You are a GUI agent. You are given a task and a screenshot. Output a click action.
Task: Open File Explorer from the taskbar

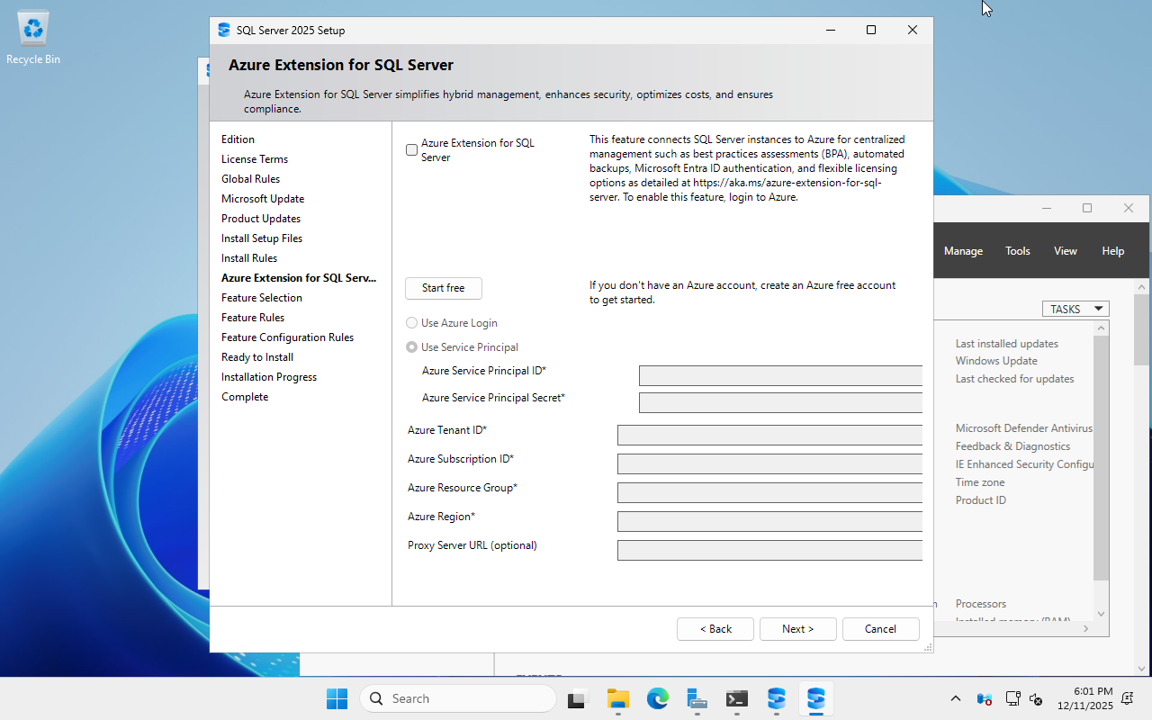617,698
